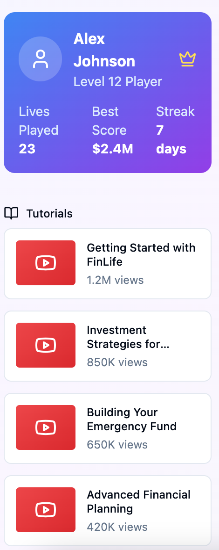This screenshot has height=550, width=219.
Task: Play the Building Your Emergency Fund video
Action: 46,427
